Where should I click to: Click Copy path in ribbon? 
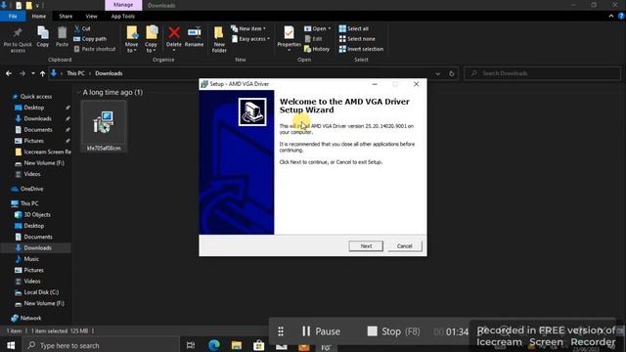pyautogui.click(x=90, y=39)
